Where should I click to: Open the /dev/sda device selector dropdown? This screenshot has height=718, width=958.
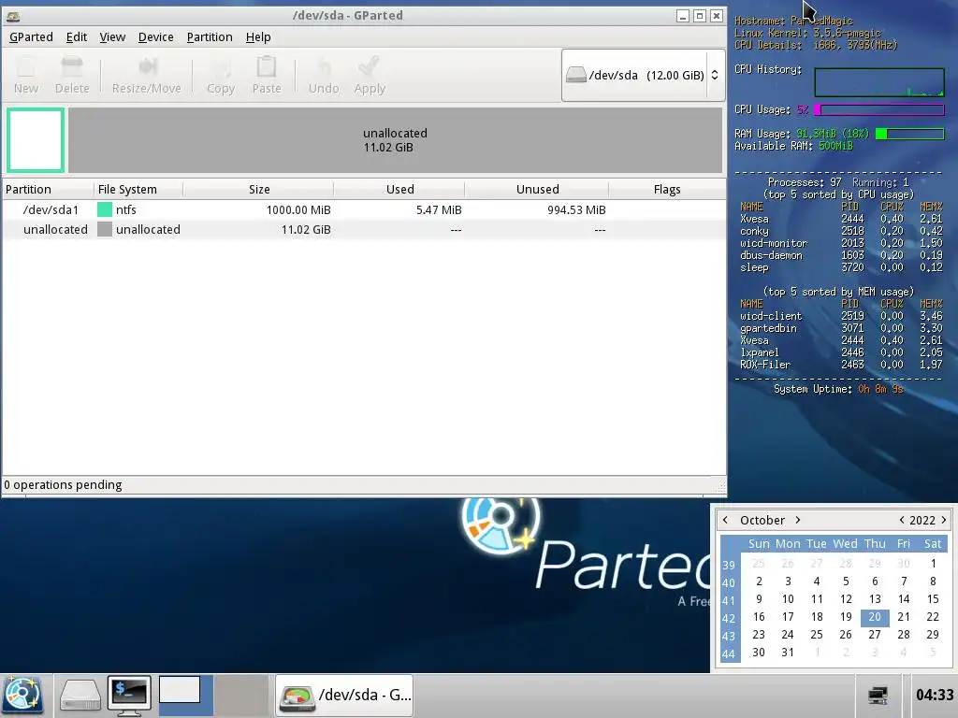643,75
